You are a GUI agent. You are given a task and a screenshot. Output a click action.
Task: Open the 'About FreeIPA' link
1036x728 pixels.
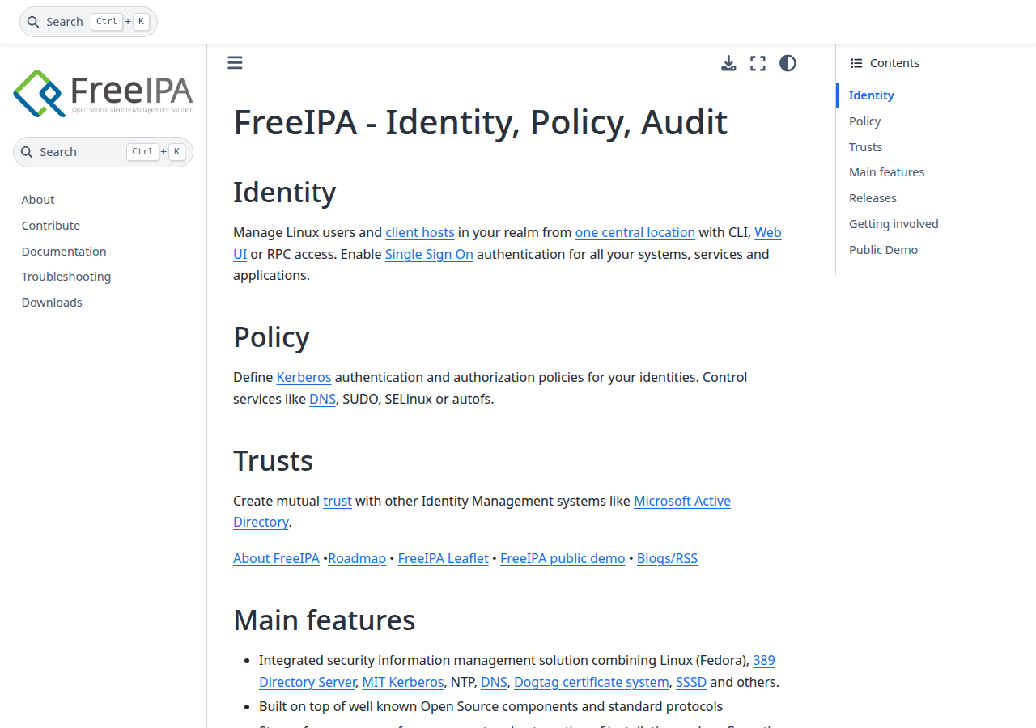[276, 558]
